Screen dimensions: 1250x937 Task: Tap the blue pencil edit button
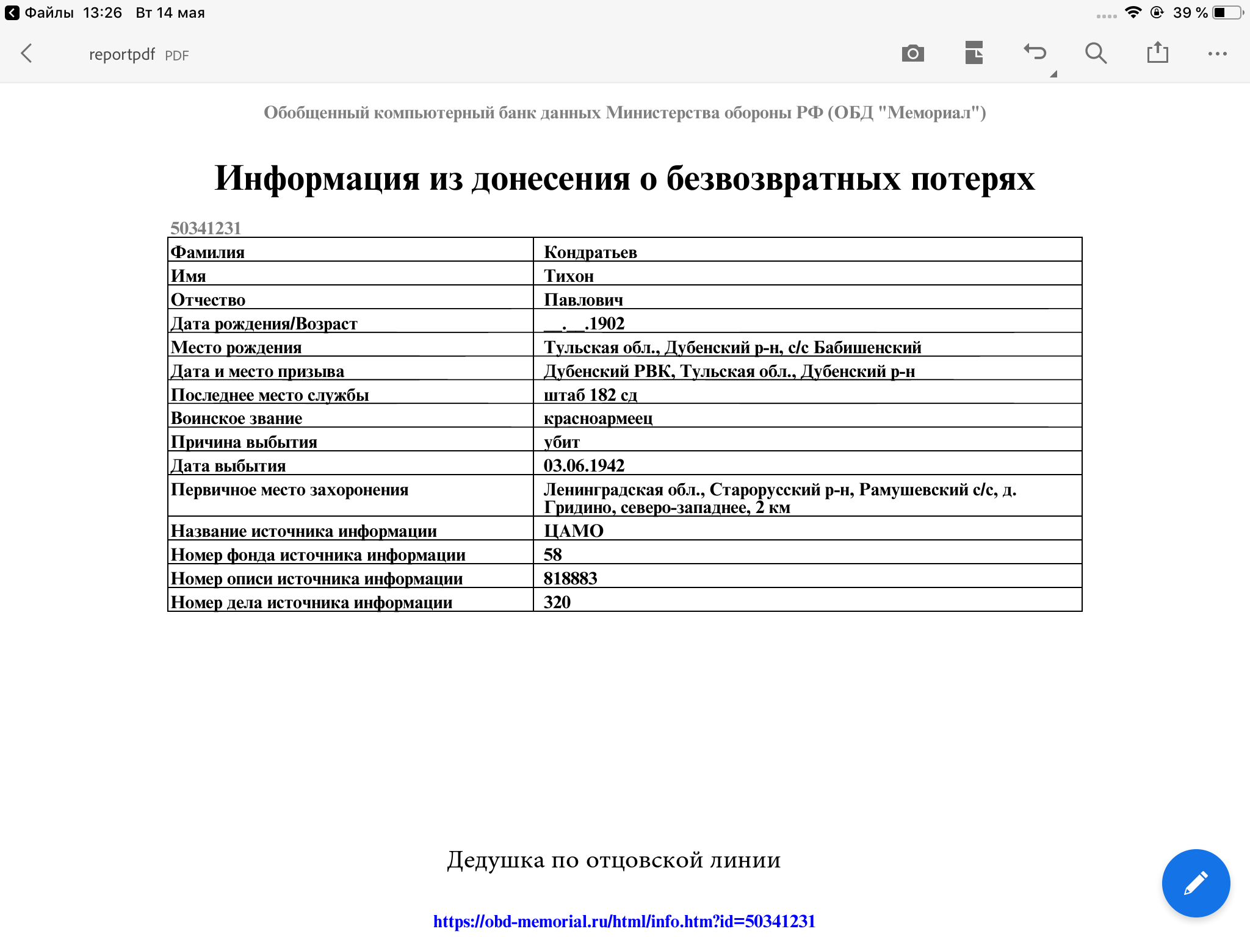pyautogui.click(x=1195, y=883)
